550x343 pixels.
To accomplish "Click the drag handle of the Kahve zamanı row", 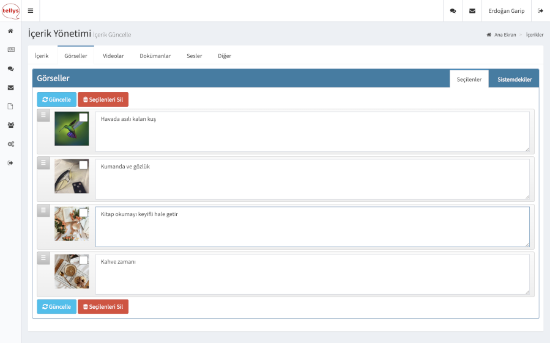I will tap(43, 258).
